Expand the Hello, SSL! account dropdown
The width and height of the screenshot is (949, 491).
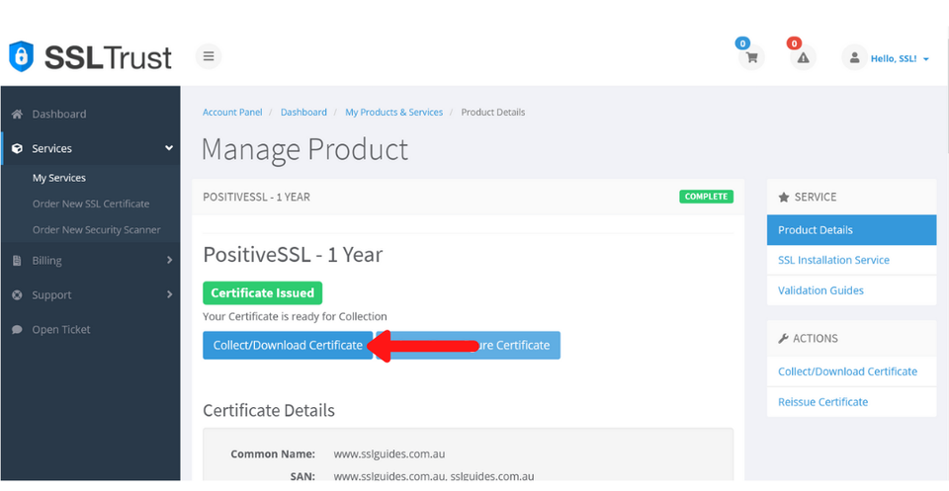(x=900, y=59)
